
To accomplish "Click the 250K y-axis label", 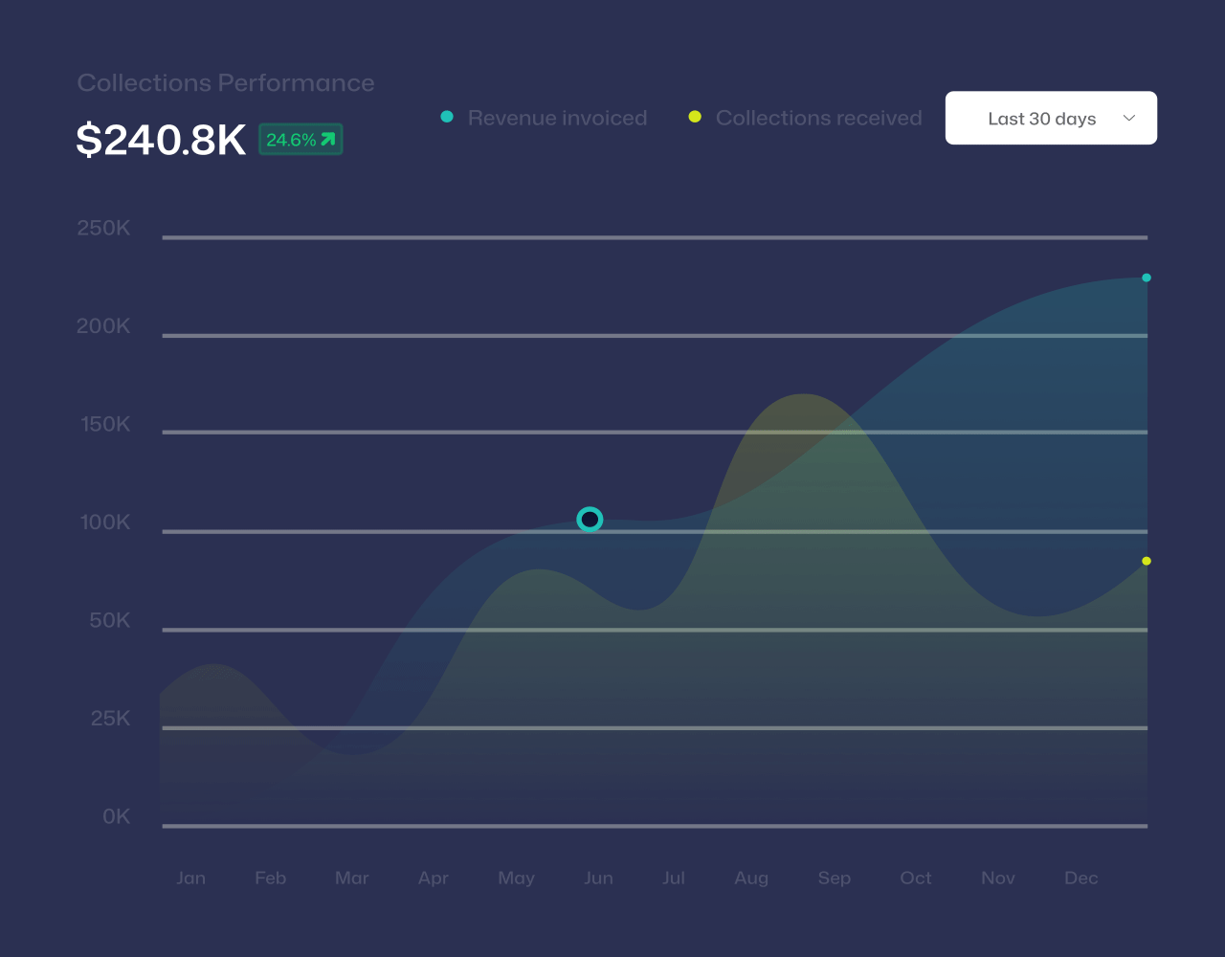I will click(103, 228).
